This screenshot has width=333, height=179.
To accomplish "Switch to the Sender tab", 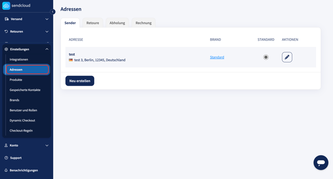I will (70, 23).
